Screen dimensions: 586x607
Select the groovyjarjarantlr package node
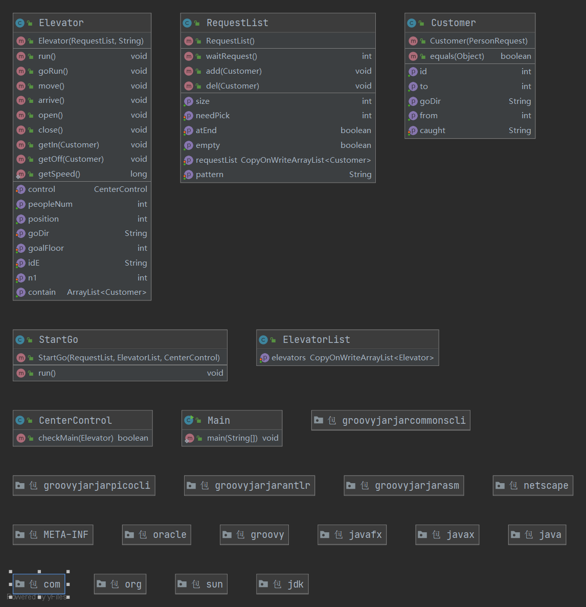coord(250,485)
